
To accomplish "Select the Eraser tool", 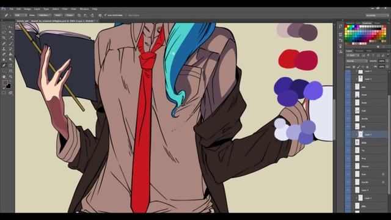I will pos(4,54).
